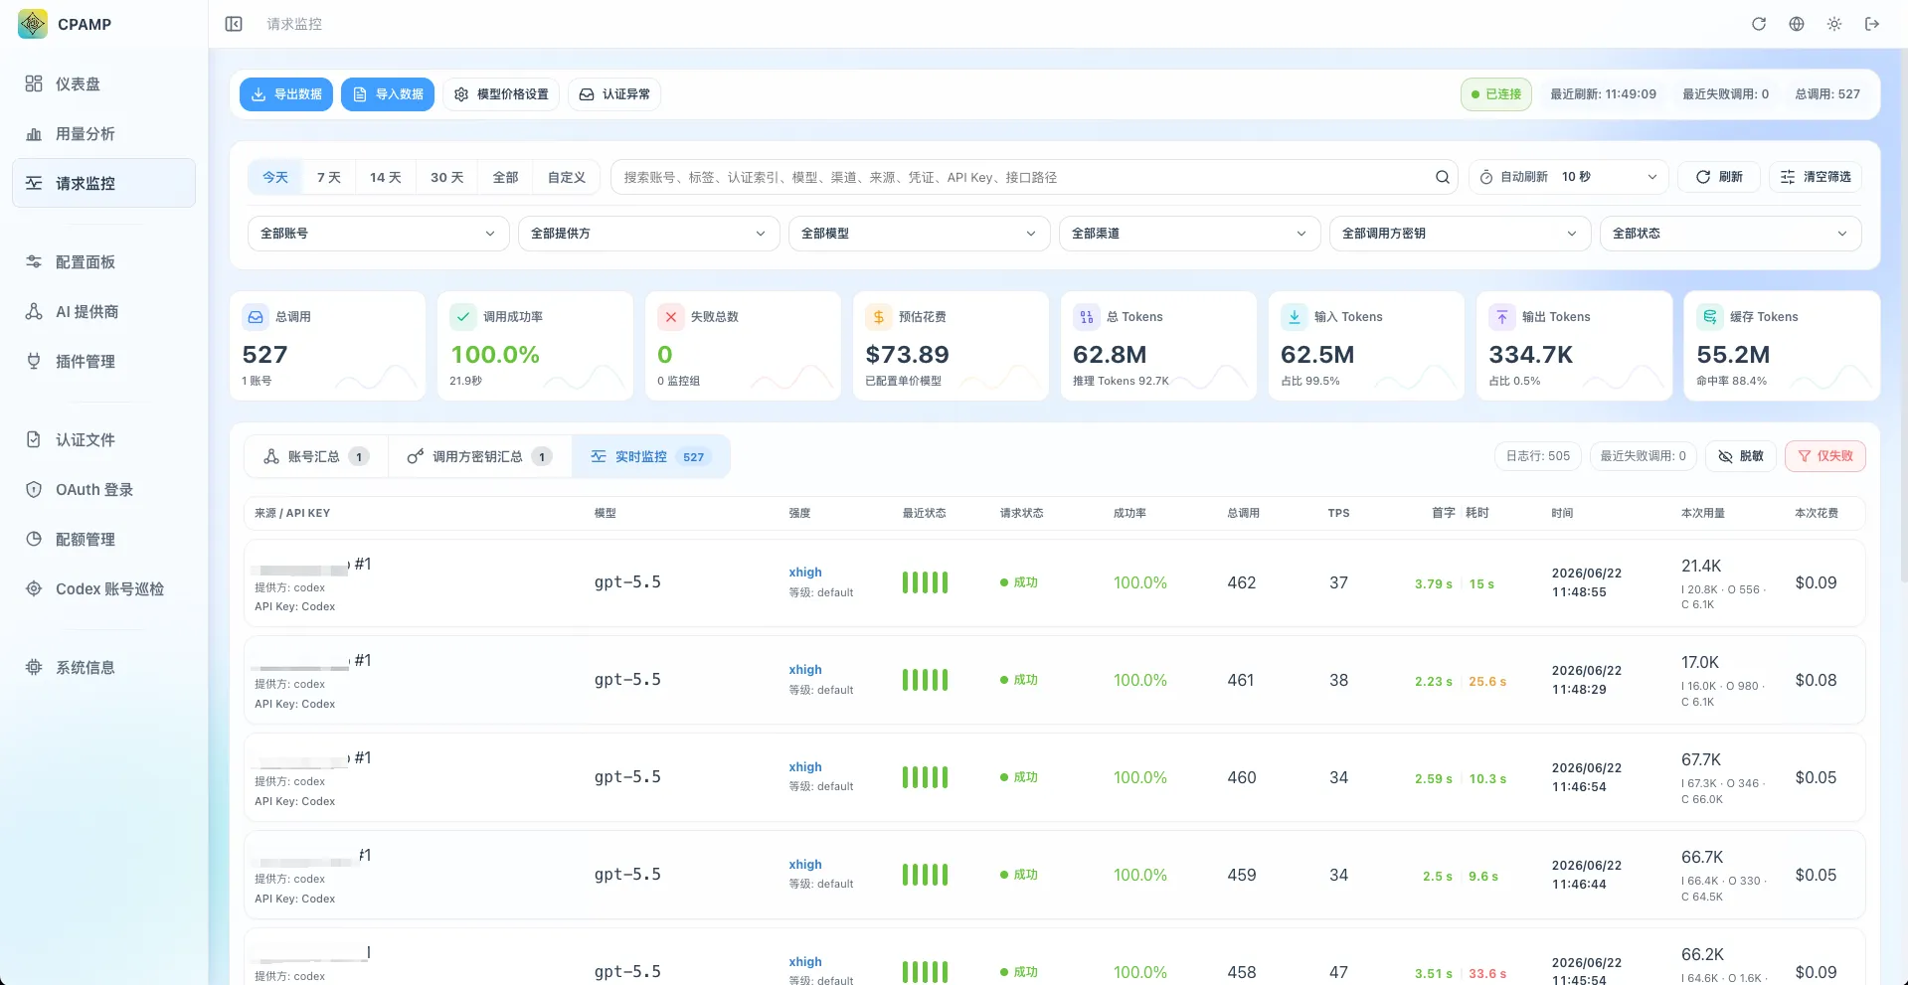Open the 全部调用方密钥 dropdown
This screenshot has width=1908, height=985.
tap(1460, 234)
